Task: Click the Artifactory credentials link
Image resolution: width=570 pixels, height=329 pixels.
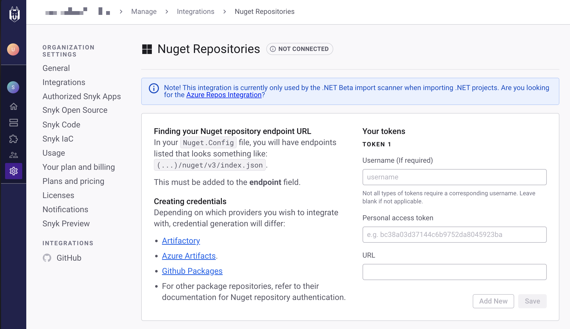Action: [181, 241]
